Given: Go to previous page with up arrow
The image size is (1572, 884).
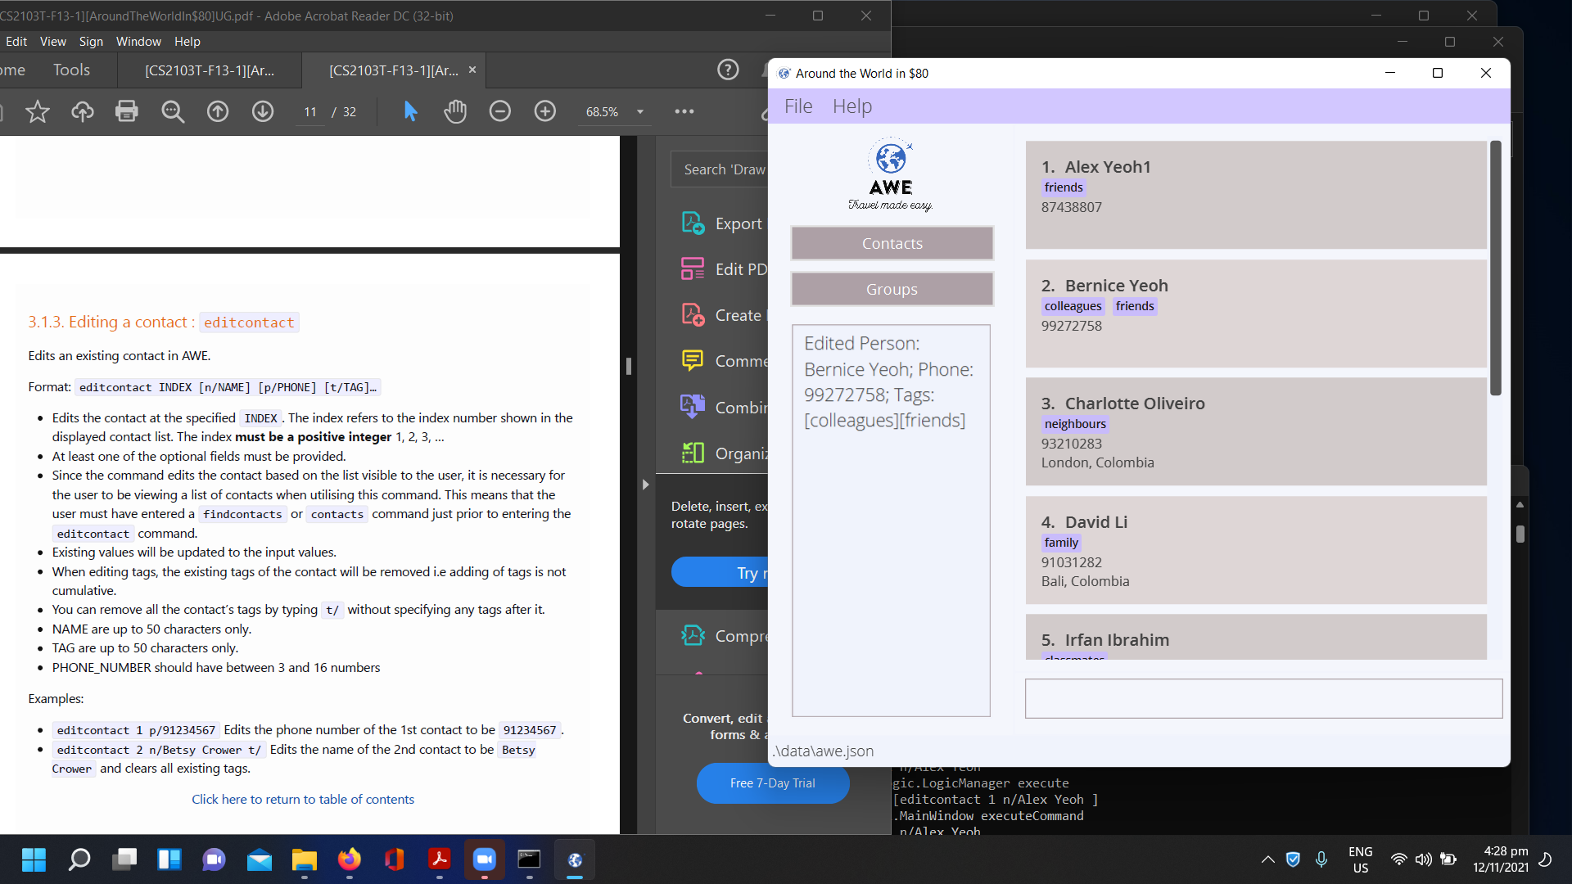Looking at the screenshot, I should [x=218, y=111].
